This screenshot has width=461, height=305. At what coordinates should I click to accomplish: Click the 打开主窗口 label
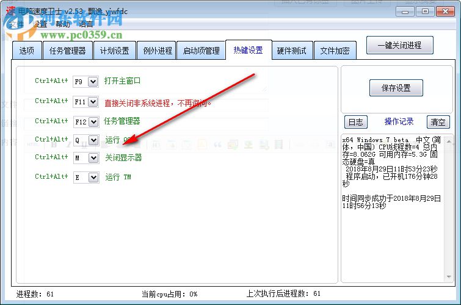click(122, 81)
